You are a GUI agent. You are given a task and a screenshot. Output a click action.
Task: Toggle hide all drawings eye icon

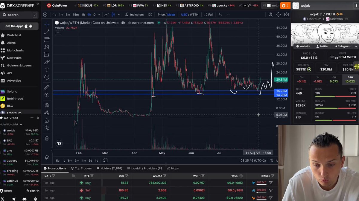coord(47,128)
